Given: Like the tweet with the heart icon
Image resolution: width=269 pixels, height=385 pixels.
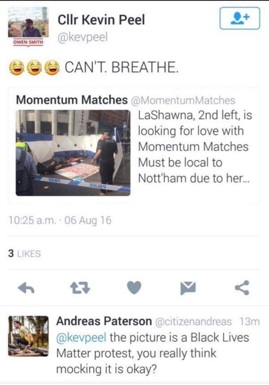Looking at the screenshot, I should click(134, 288).
